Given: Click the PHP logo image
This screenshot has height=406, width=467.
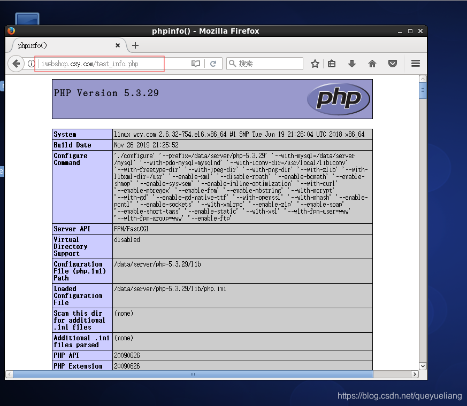Looking at the screenshot, I should pos(339,99).
